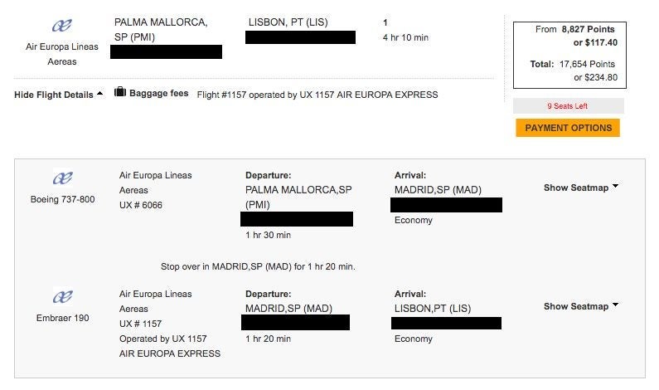Collapse using Hide Flight Details arrow
This screenshot has height=390, width=659.
[100, 94]
